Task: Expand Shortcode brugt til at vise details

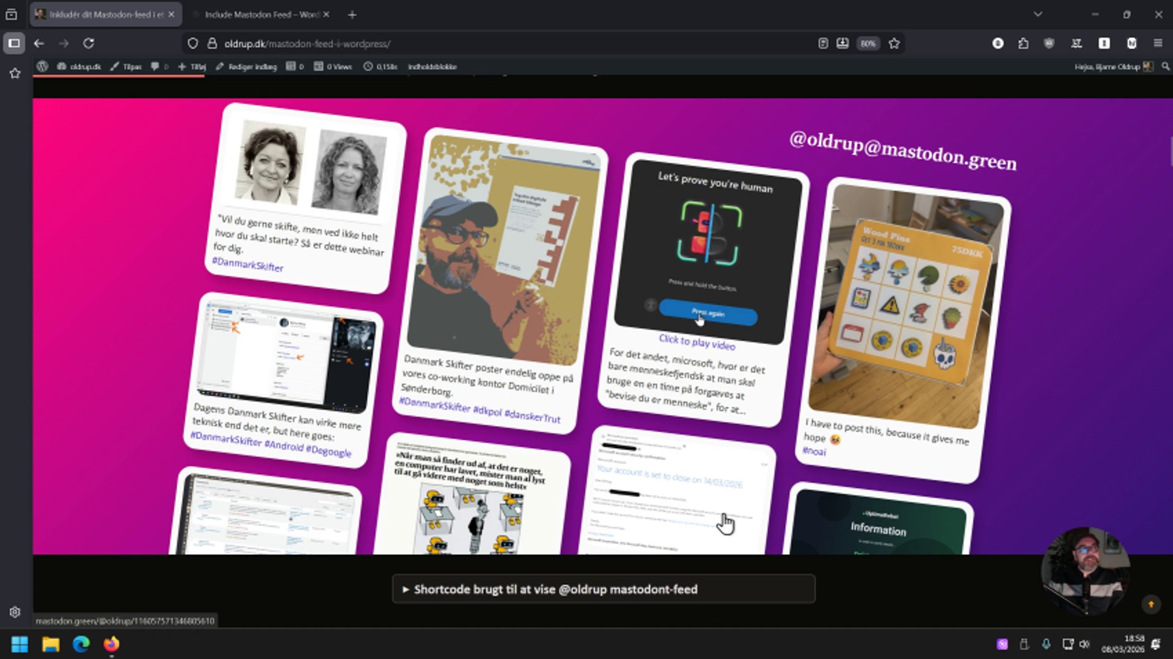Action: [x=604, y=589]
